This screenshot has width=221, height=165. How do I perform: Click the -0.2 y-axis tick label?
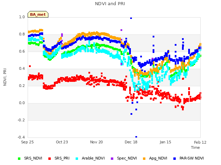click(x=21, y=120)
